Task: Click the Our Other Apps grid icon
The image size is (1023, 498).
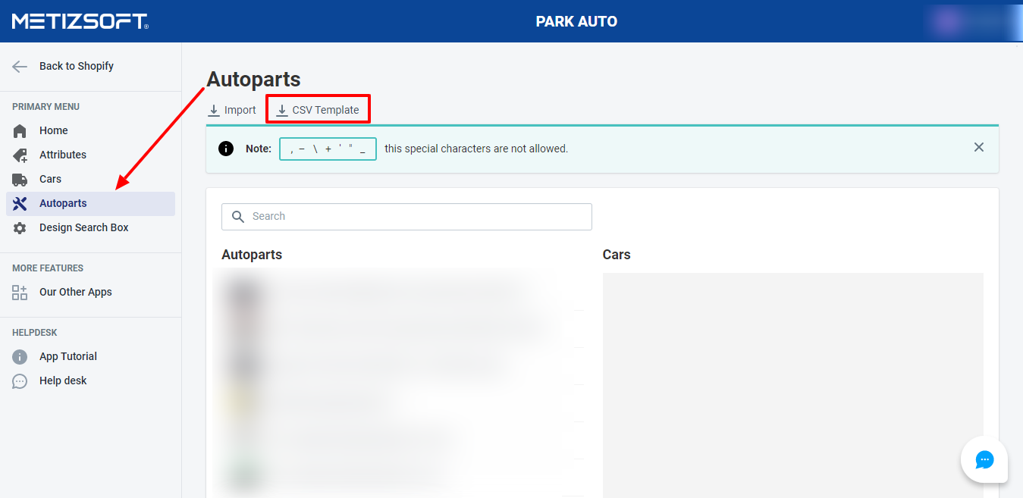Action: 20,292
